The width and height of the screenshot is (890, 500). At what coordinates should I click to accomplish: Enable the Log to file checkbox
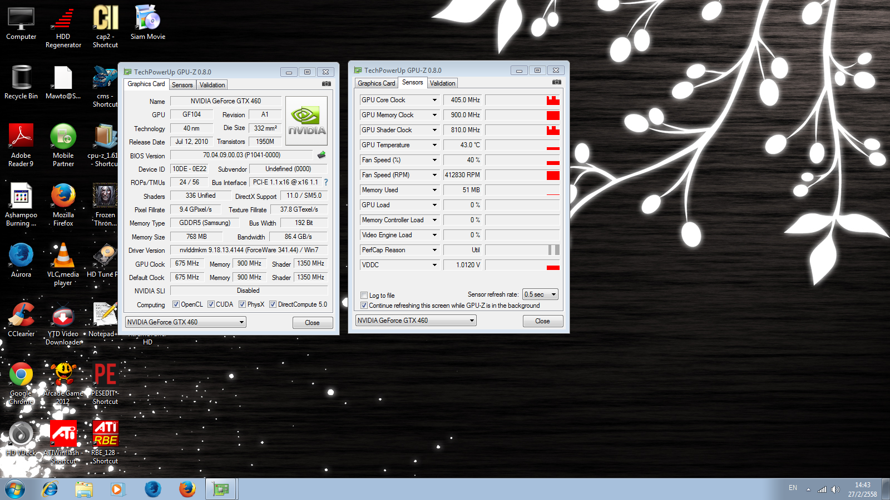pos(364,296)
